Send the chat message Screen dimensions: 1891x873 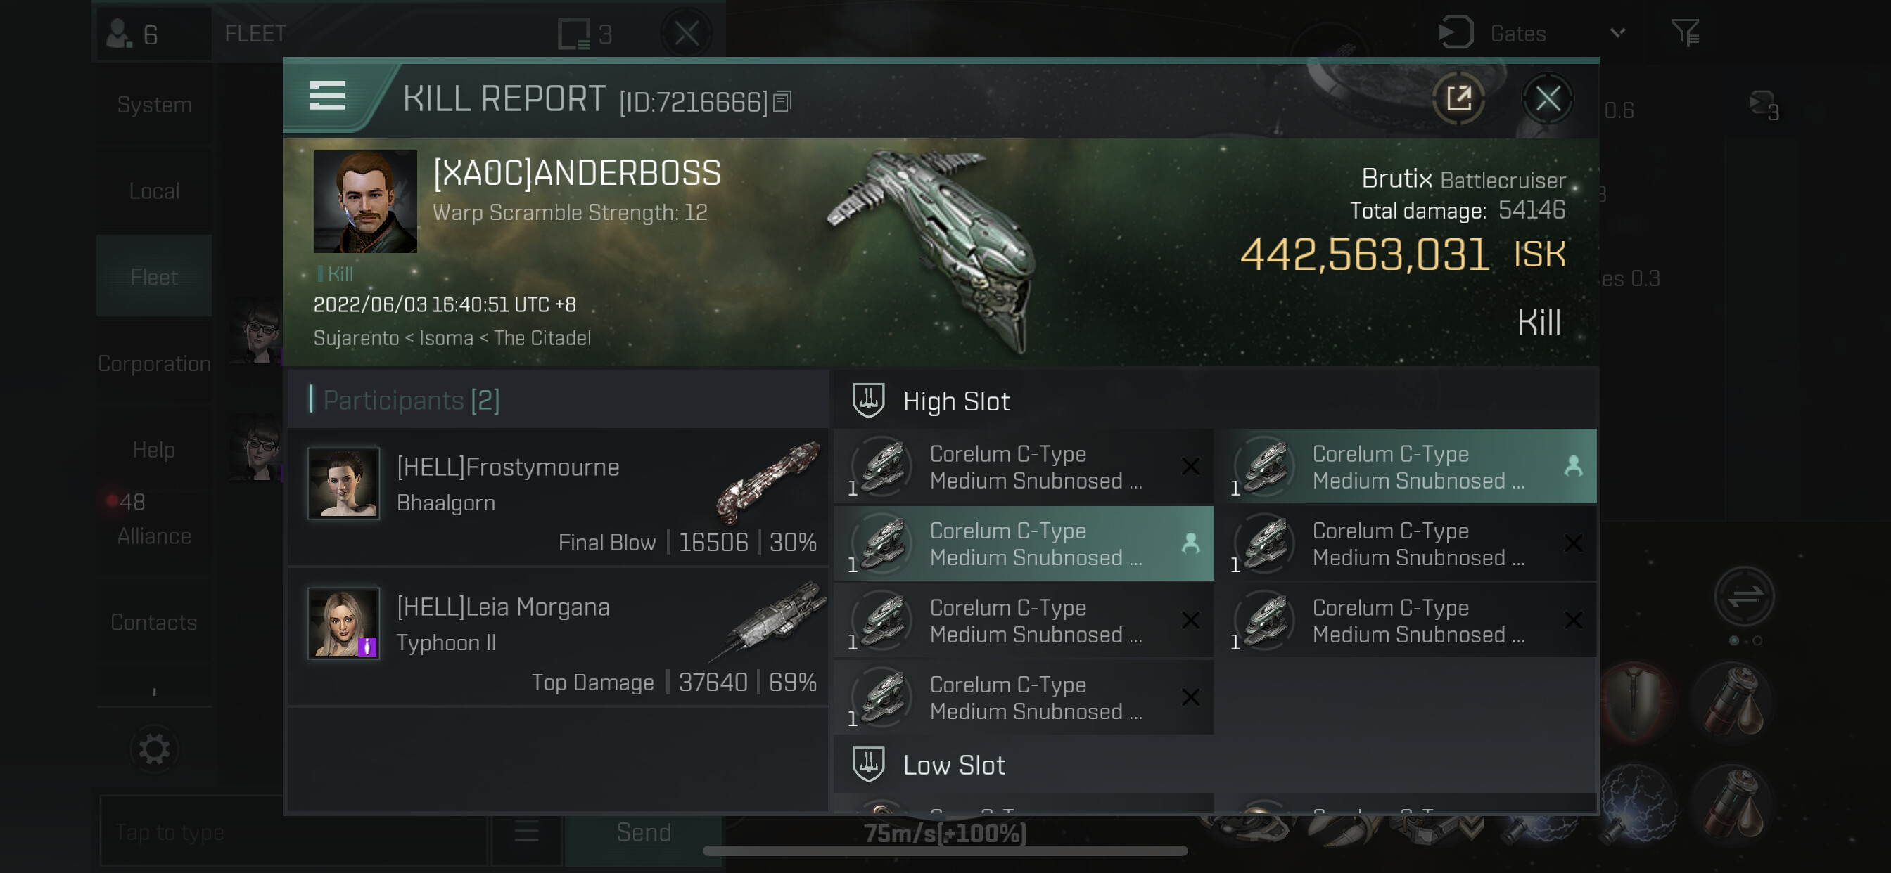643,833
